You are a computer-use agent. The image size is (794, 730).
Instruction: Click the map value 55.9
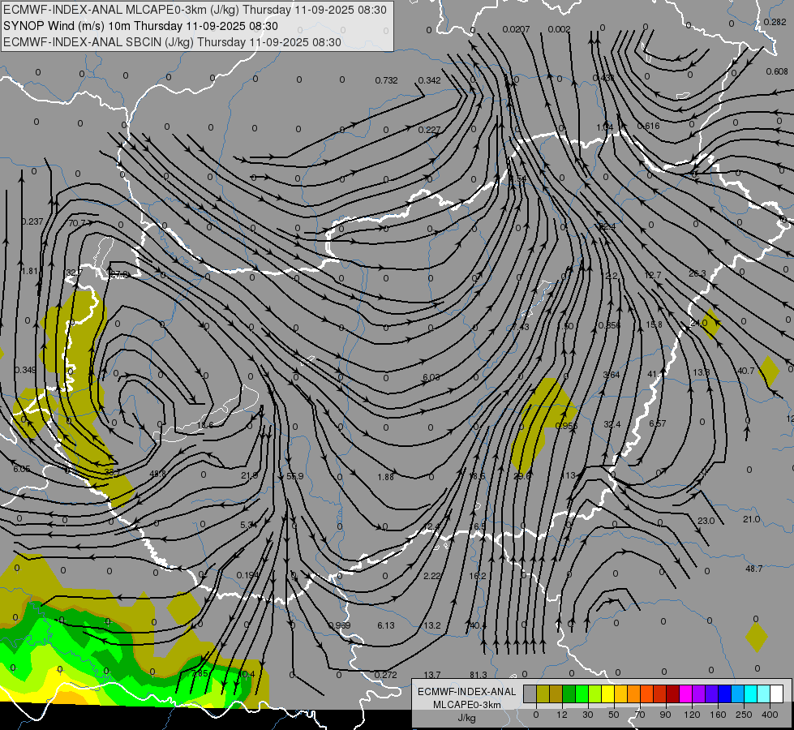tap(294, 476)
